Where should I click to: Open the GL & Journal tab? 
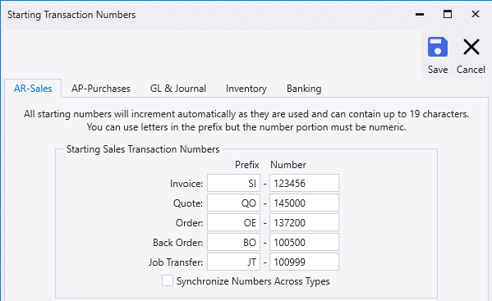coord(178,89)
